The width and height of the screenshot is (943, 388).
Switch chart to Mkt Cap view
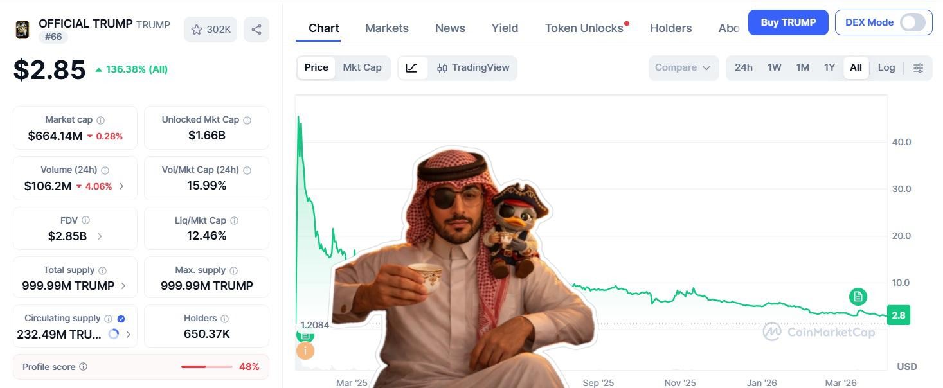point(362,67)
